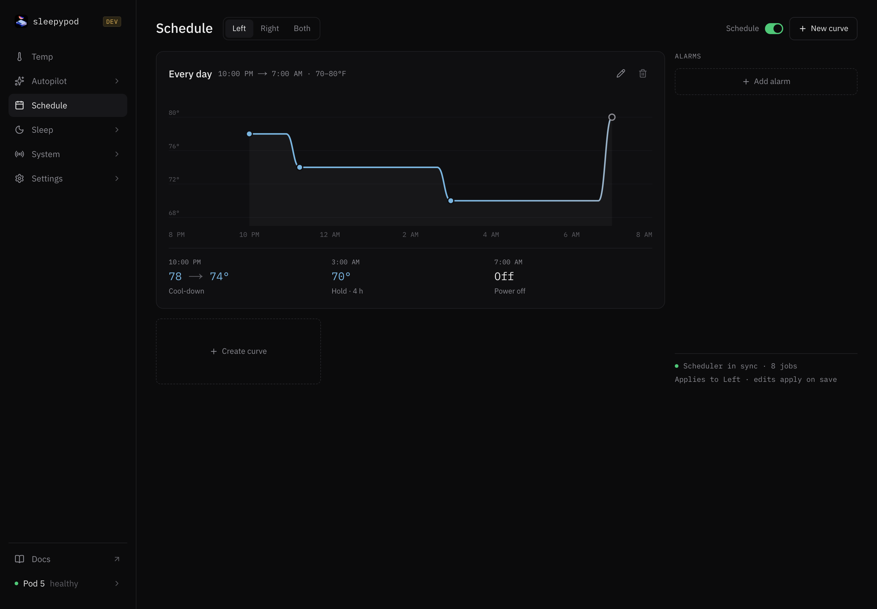Open Pod 5 details chevron
Viewport: 877px width, 609px height.
click(117, 583)
